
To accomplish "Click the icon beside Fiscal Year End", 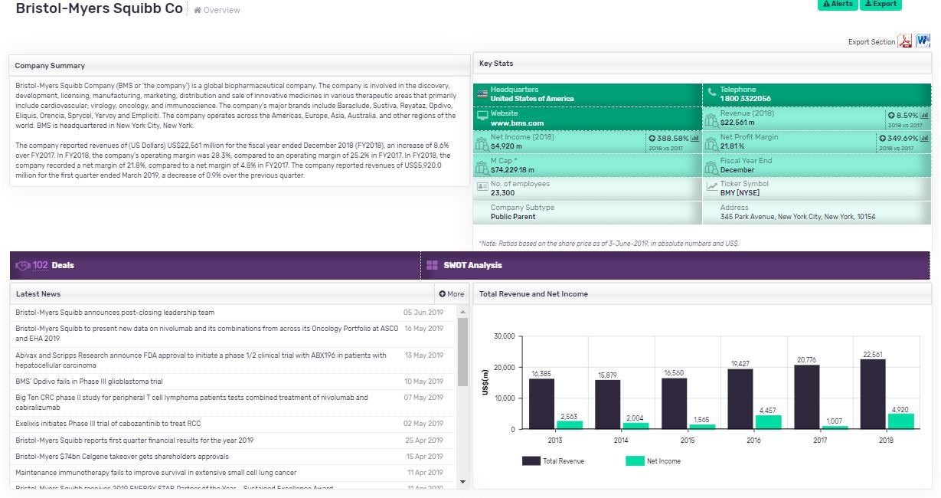I will pyautogui.click(x=712, y=166).
